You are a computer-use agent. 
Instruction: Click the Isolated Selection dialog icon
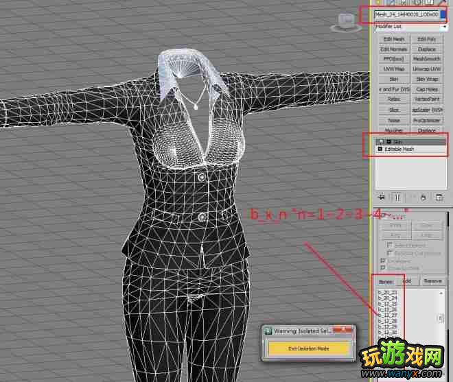[x=268, y=331]
